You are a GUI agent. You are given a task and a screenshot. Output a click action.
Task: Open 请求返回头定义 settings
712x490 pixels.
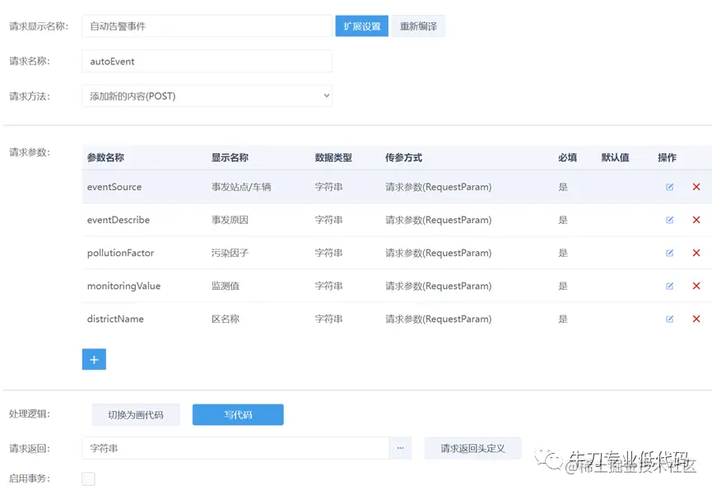(x=472, y=447)
